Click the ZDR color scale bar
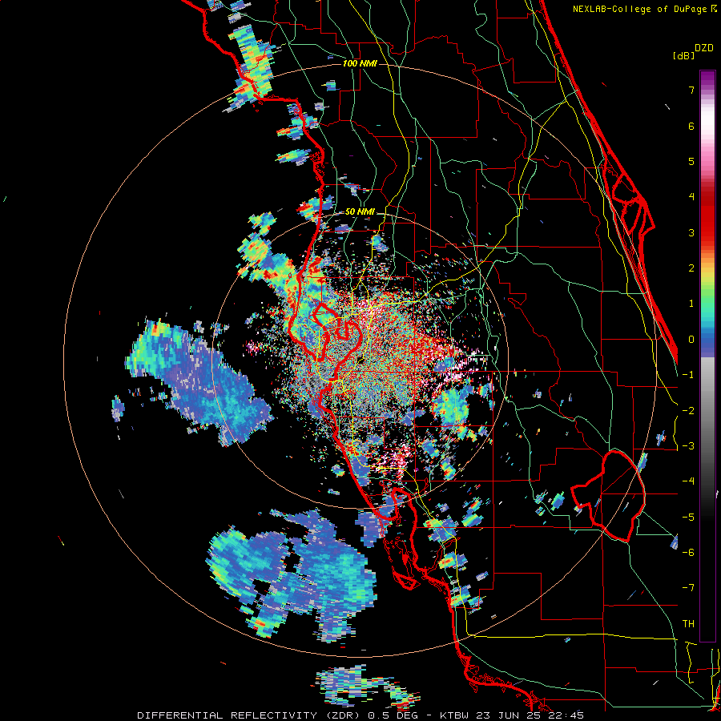721x721 pixels. 707,356
